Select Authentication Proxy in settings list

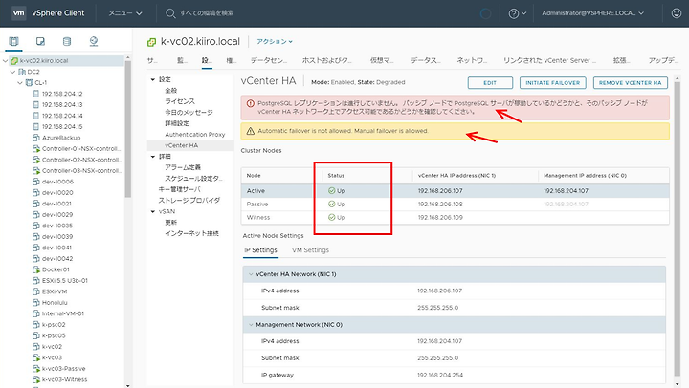pos(194,135)
